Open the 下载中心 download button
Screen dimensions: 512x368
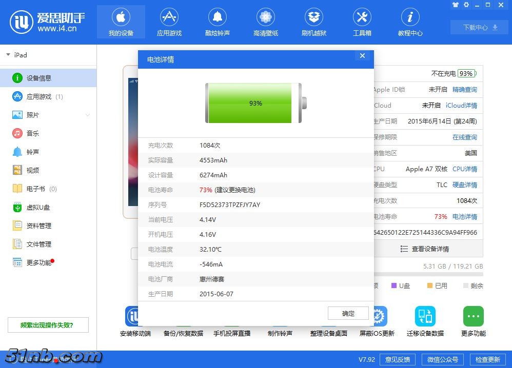[480, 27]
